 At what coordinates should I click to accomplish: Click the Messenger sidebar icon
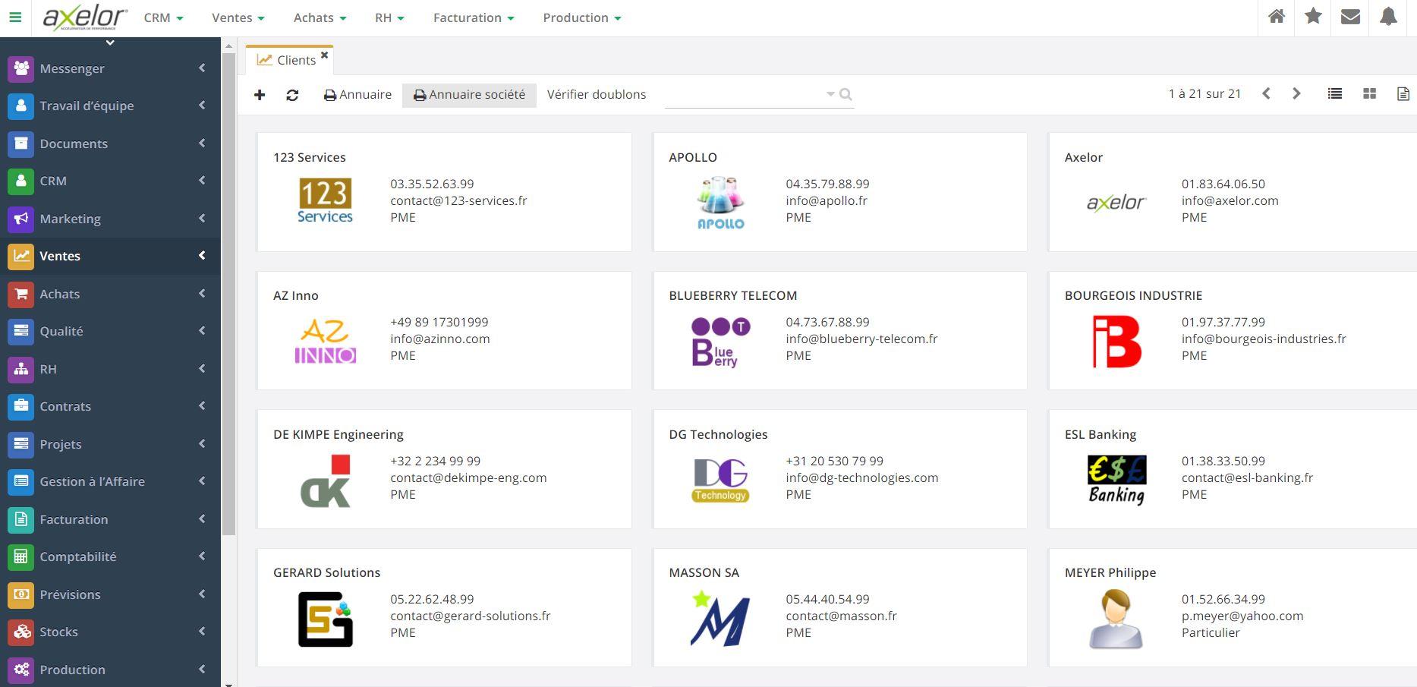pyautogui.click(x=21, y=68)
